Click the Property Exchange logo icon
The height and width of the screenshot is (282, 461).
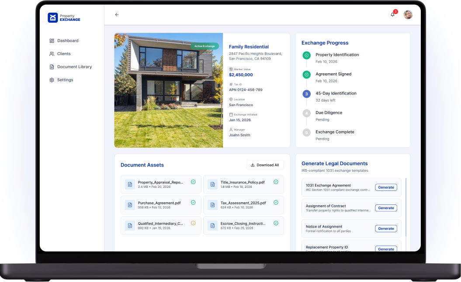52,17
